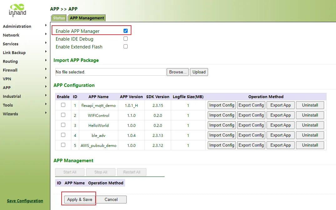Import Config for ble_adv

click(x=221, y=135)
